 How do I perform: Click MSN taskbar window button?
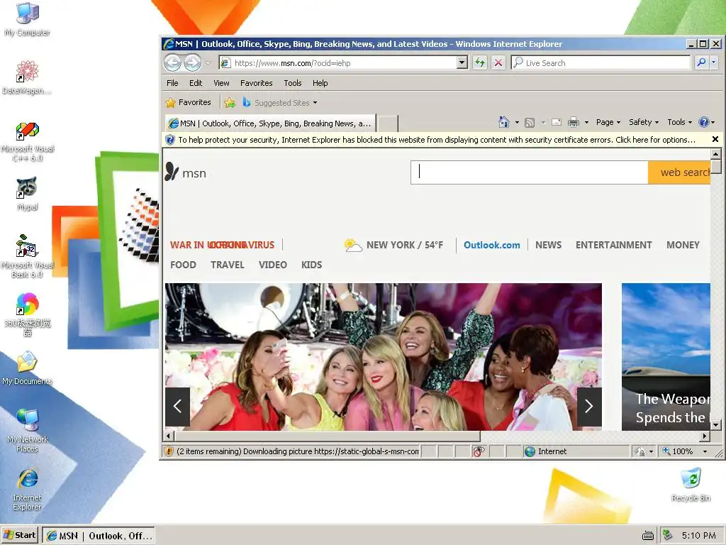coord(98,536)
